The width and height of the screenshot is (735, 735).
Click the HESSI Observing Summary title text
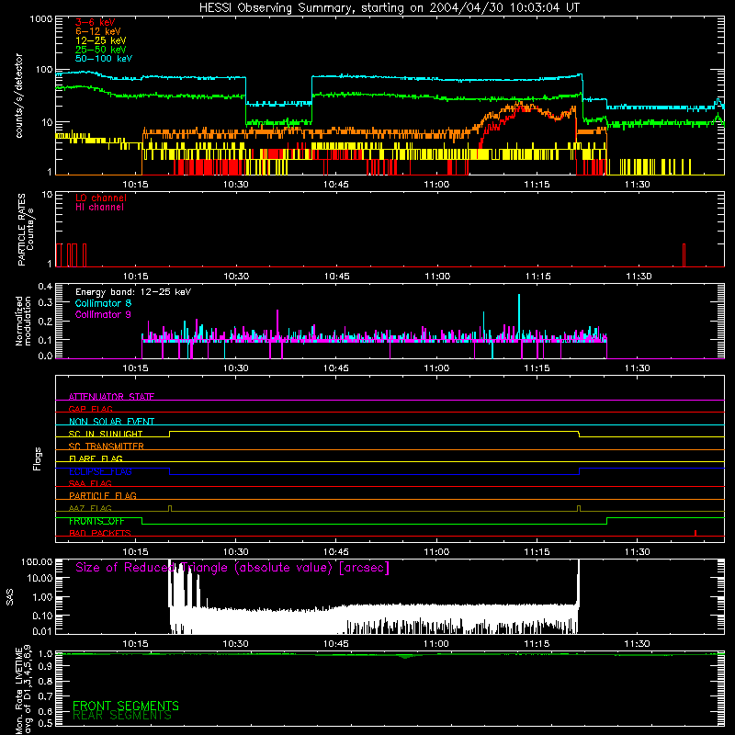(389, 8)
